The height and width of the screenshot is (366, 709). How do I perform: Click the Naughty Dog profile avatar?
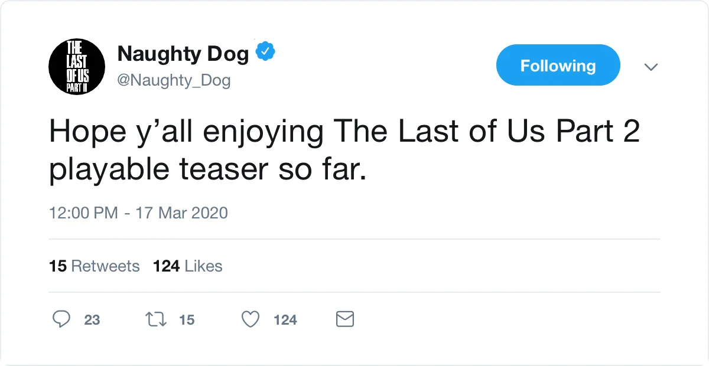(x=77, y=67)
